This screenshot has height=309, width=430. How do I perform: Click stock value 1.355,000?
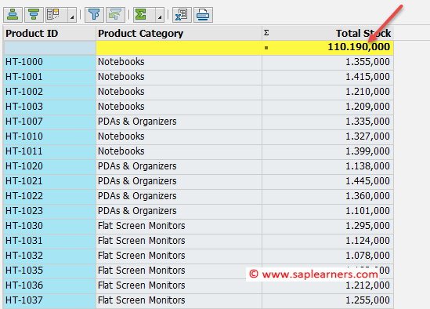(367, 62)
